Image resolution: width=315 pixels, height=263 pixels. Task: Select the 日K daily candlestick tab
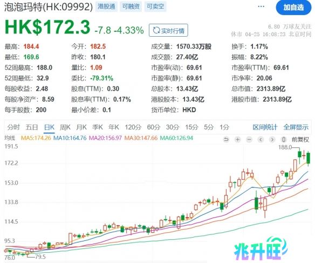click(49, 127)
